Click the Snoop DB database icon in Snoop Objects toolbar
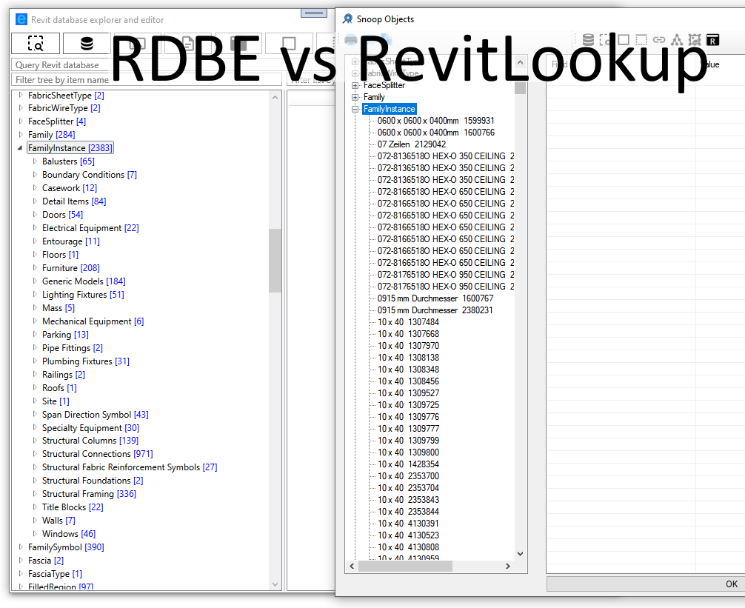Screen dimensions: 745x608 [x=588, y=40]
